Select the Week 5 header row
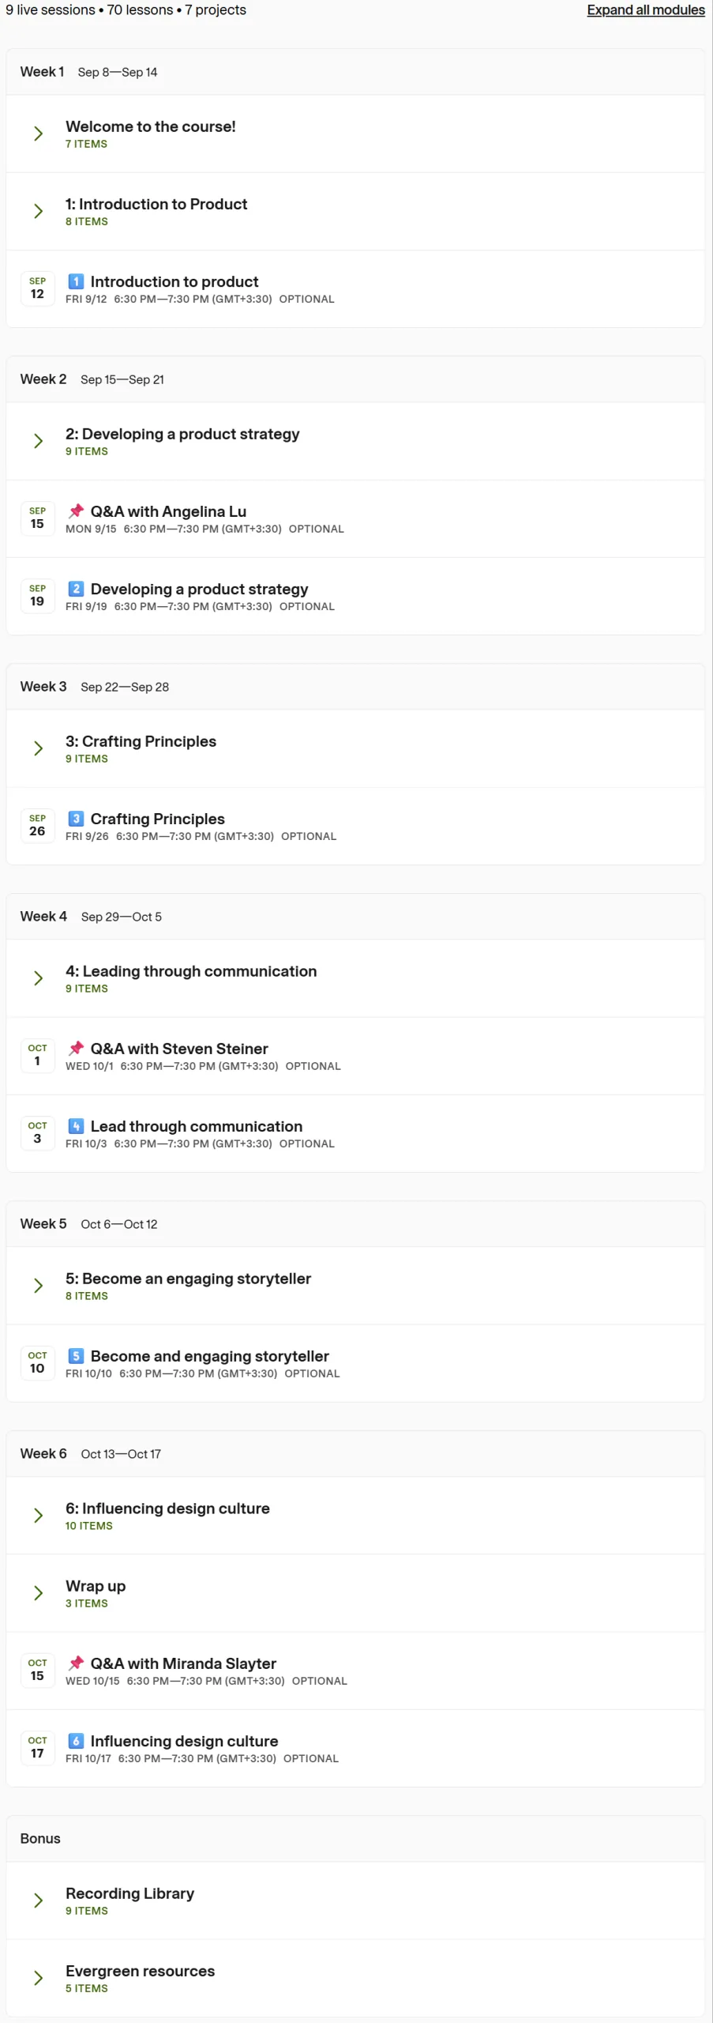 (x=355, y=1224)
